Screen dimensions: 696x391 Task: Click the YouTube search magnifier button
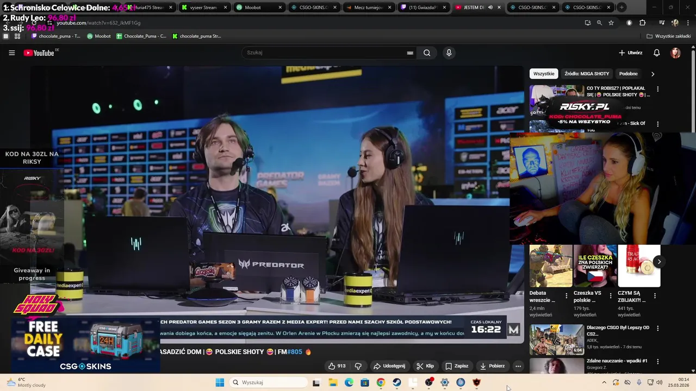pos(427,53)
